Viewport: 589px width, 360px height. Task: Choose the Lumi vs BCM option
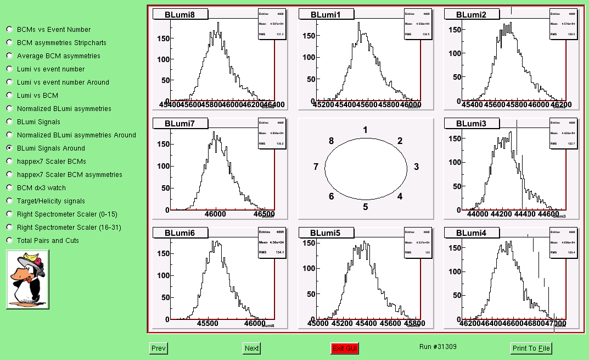click(10, 95)
